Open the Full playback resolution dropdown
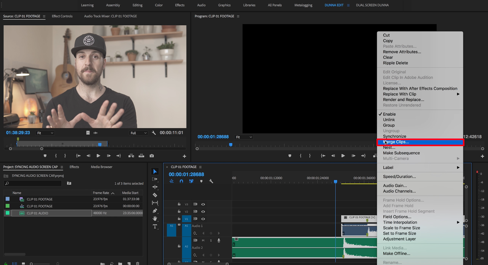488x265 pixels. (138, 133)
